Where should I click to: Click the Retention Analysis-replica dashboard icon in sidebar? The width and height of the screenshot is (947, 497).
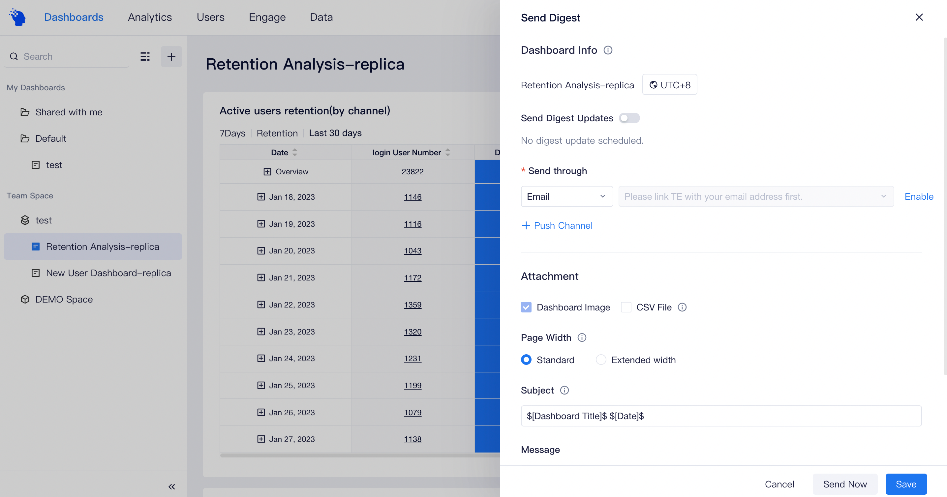pos(36,247)
